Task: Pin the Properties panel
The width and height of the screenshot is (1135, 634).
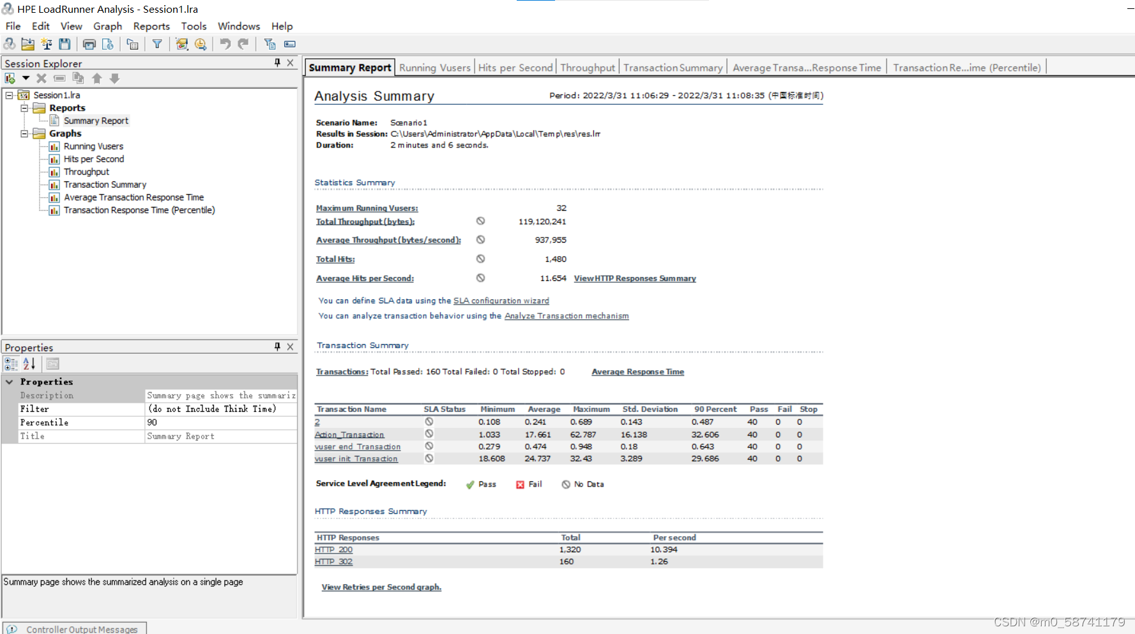Action: (277, 347)
